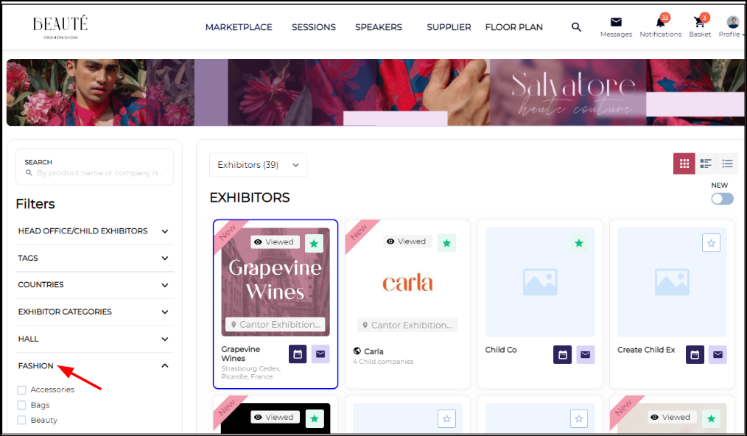This screenshot has height=436, width=747.
Task: Collapse the Fashion filter section
Action: 94,366
